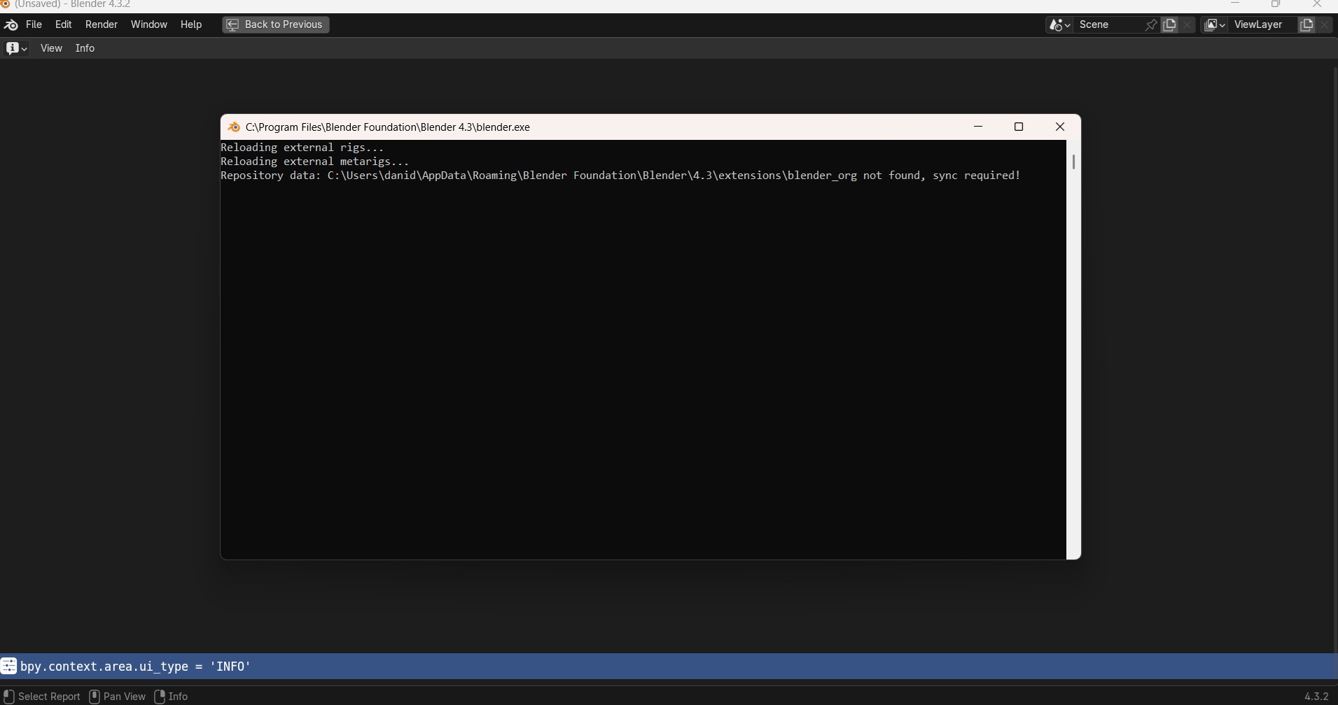
Task: Open the File menu
Action: click(x=34, y=24)
